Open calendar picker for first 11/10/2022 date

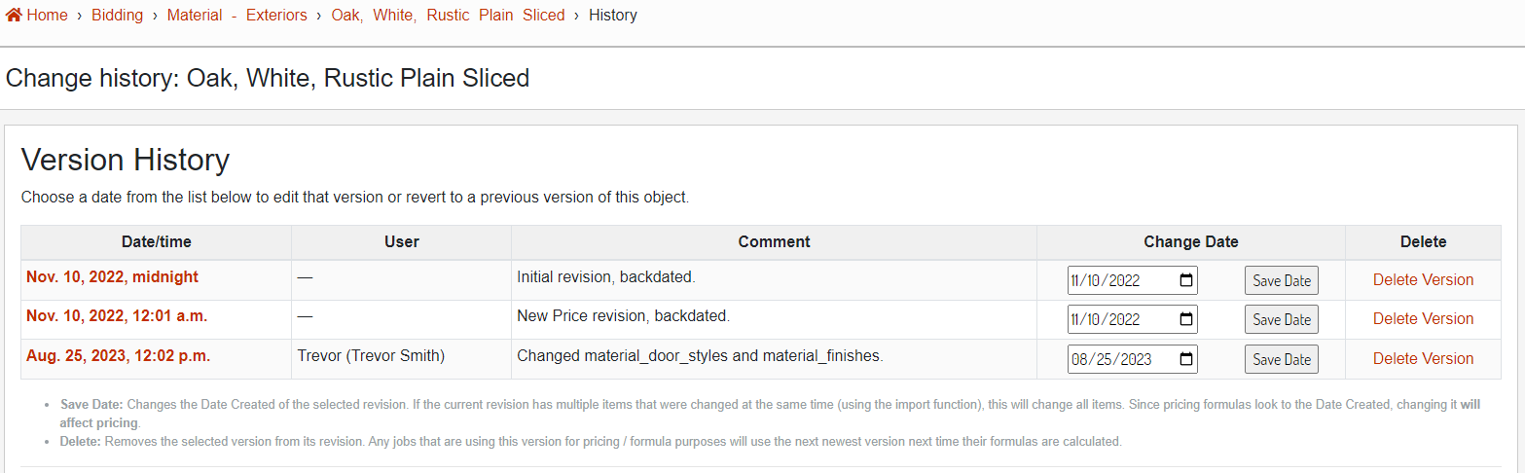click(x=1185, y=280)
